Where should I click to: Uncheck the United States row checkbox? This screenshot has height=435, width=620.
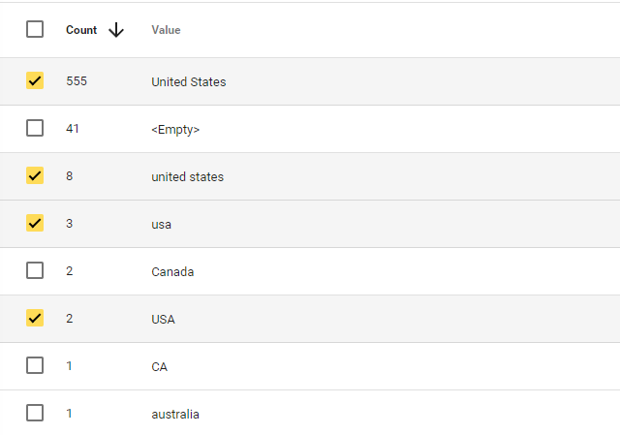(x=35, y=80)
